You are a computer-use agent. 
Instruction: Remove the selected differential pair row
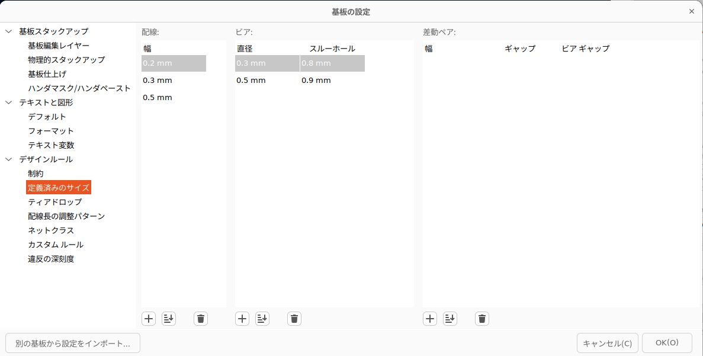(482, 319)
